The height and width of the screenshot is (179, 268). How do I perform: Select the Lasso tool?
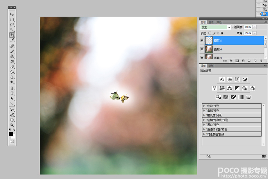click(x=12, y=25)
